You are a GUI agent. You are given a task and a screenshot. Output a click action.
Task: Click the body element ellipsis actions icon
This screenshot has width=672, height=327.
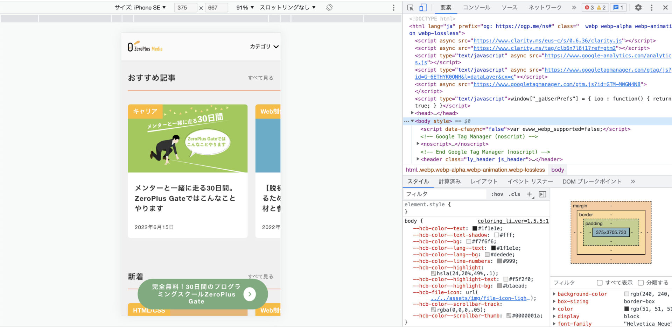[x=406, y=121]
